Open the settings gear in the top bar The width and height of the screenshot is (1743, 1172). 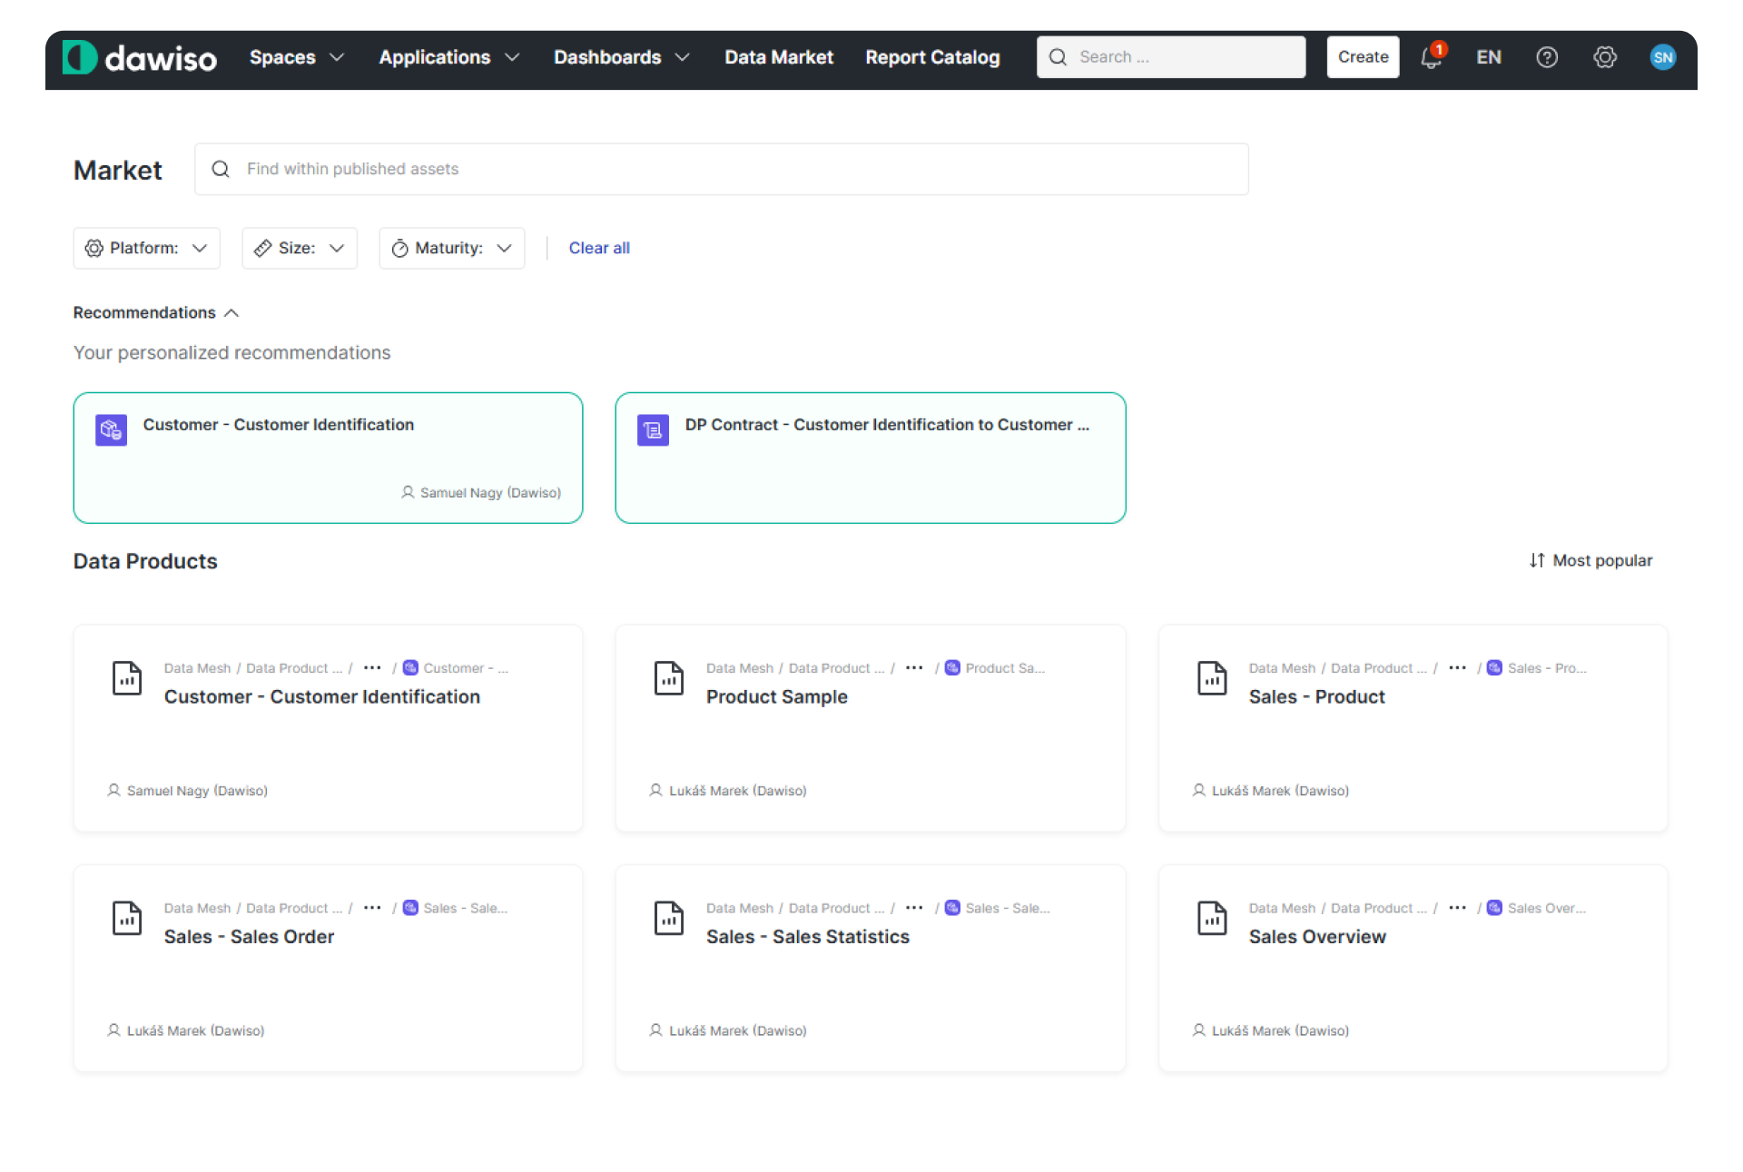pyautogui.click(x=1605, y=57)
